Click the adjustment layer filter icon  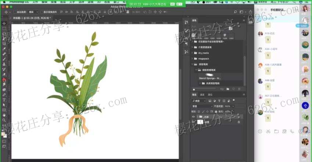click(x=215, y=101)
